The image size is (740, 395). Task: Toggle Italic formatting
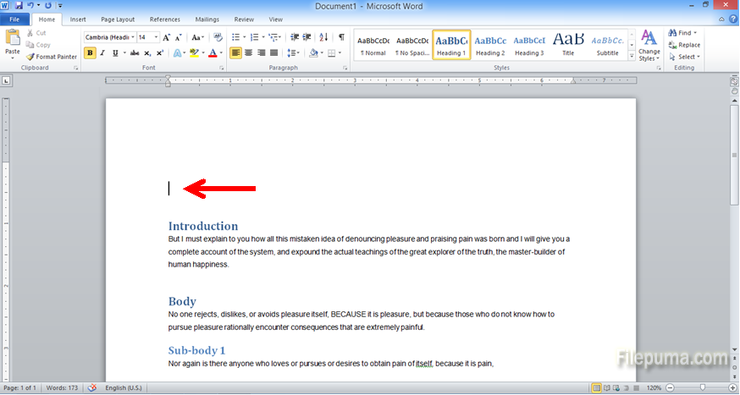coord(102,52)
